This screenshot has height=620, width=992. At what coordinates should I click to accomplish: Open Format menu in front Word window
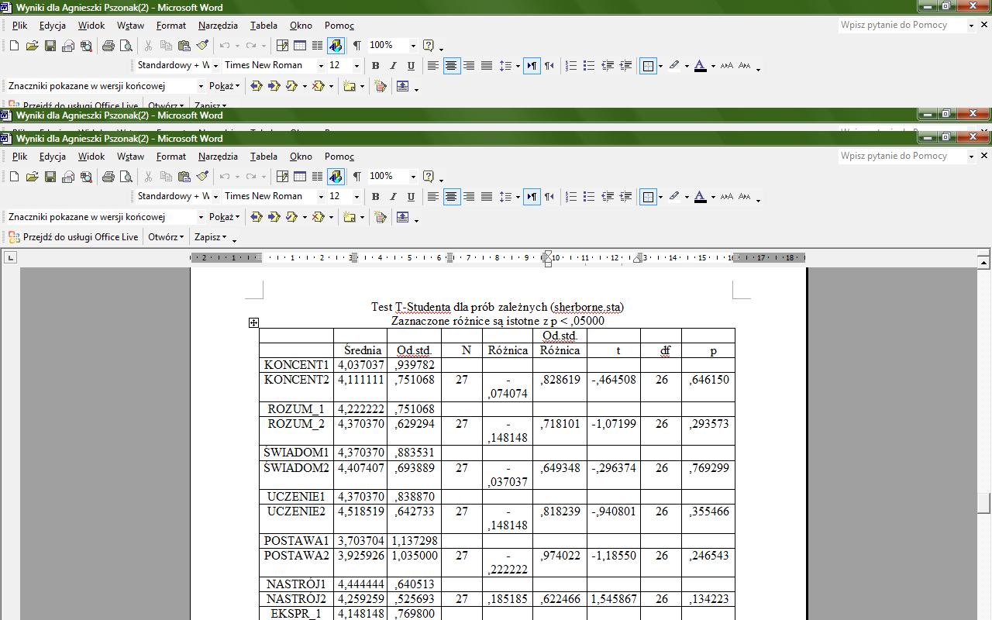click(x=170, y=157)
